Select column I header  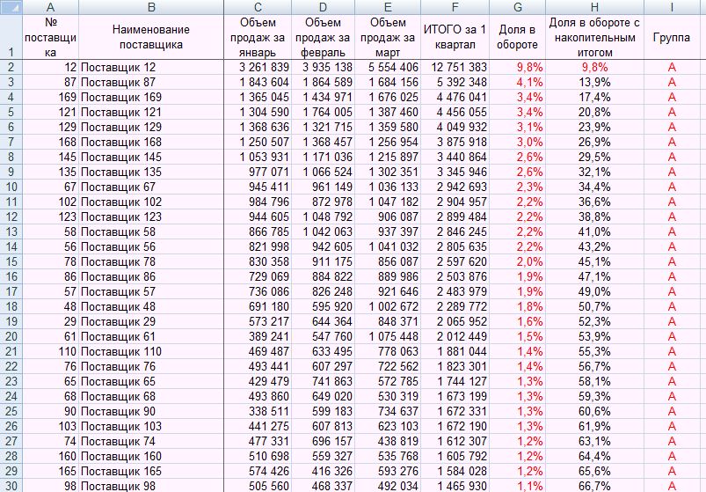coord(672,7)
